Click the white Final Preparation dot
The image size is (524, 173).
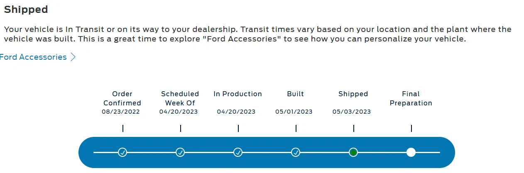click(x=411, y=152)
